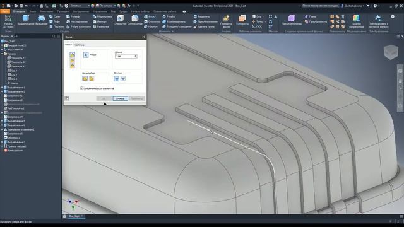Click Преобразовать в листовой металл
This screenshot has width=404, height=227.
tap(378, 21)
